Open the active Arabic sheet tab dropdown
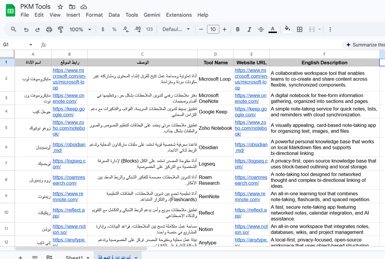 click(136, 258)
